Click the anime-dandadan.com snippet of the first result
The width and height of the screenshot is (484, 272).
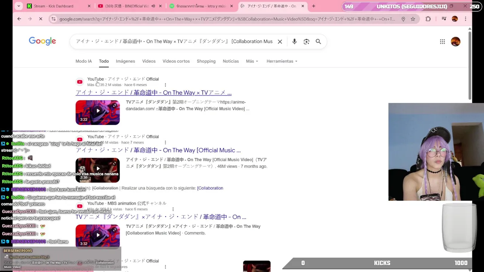(x=188, y=105)
